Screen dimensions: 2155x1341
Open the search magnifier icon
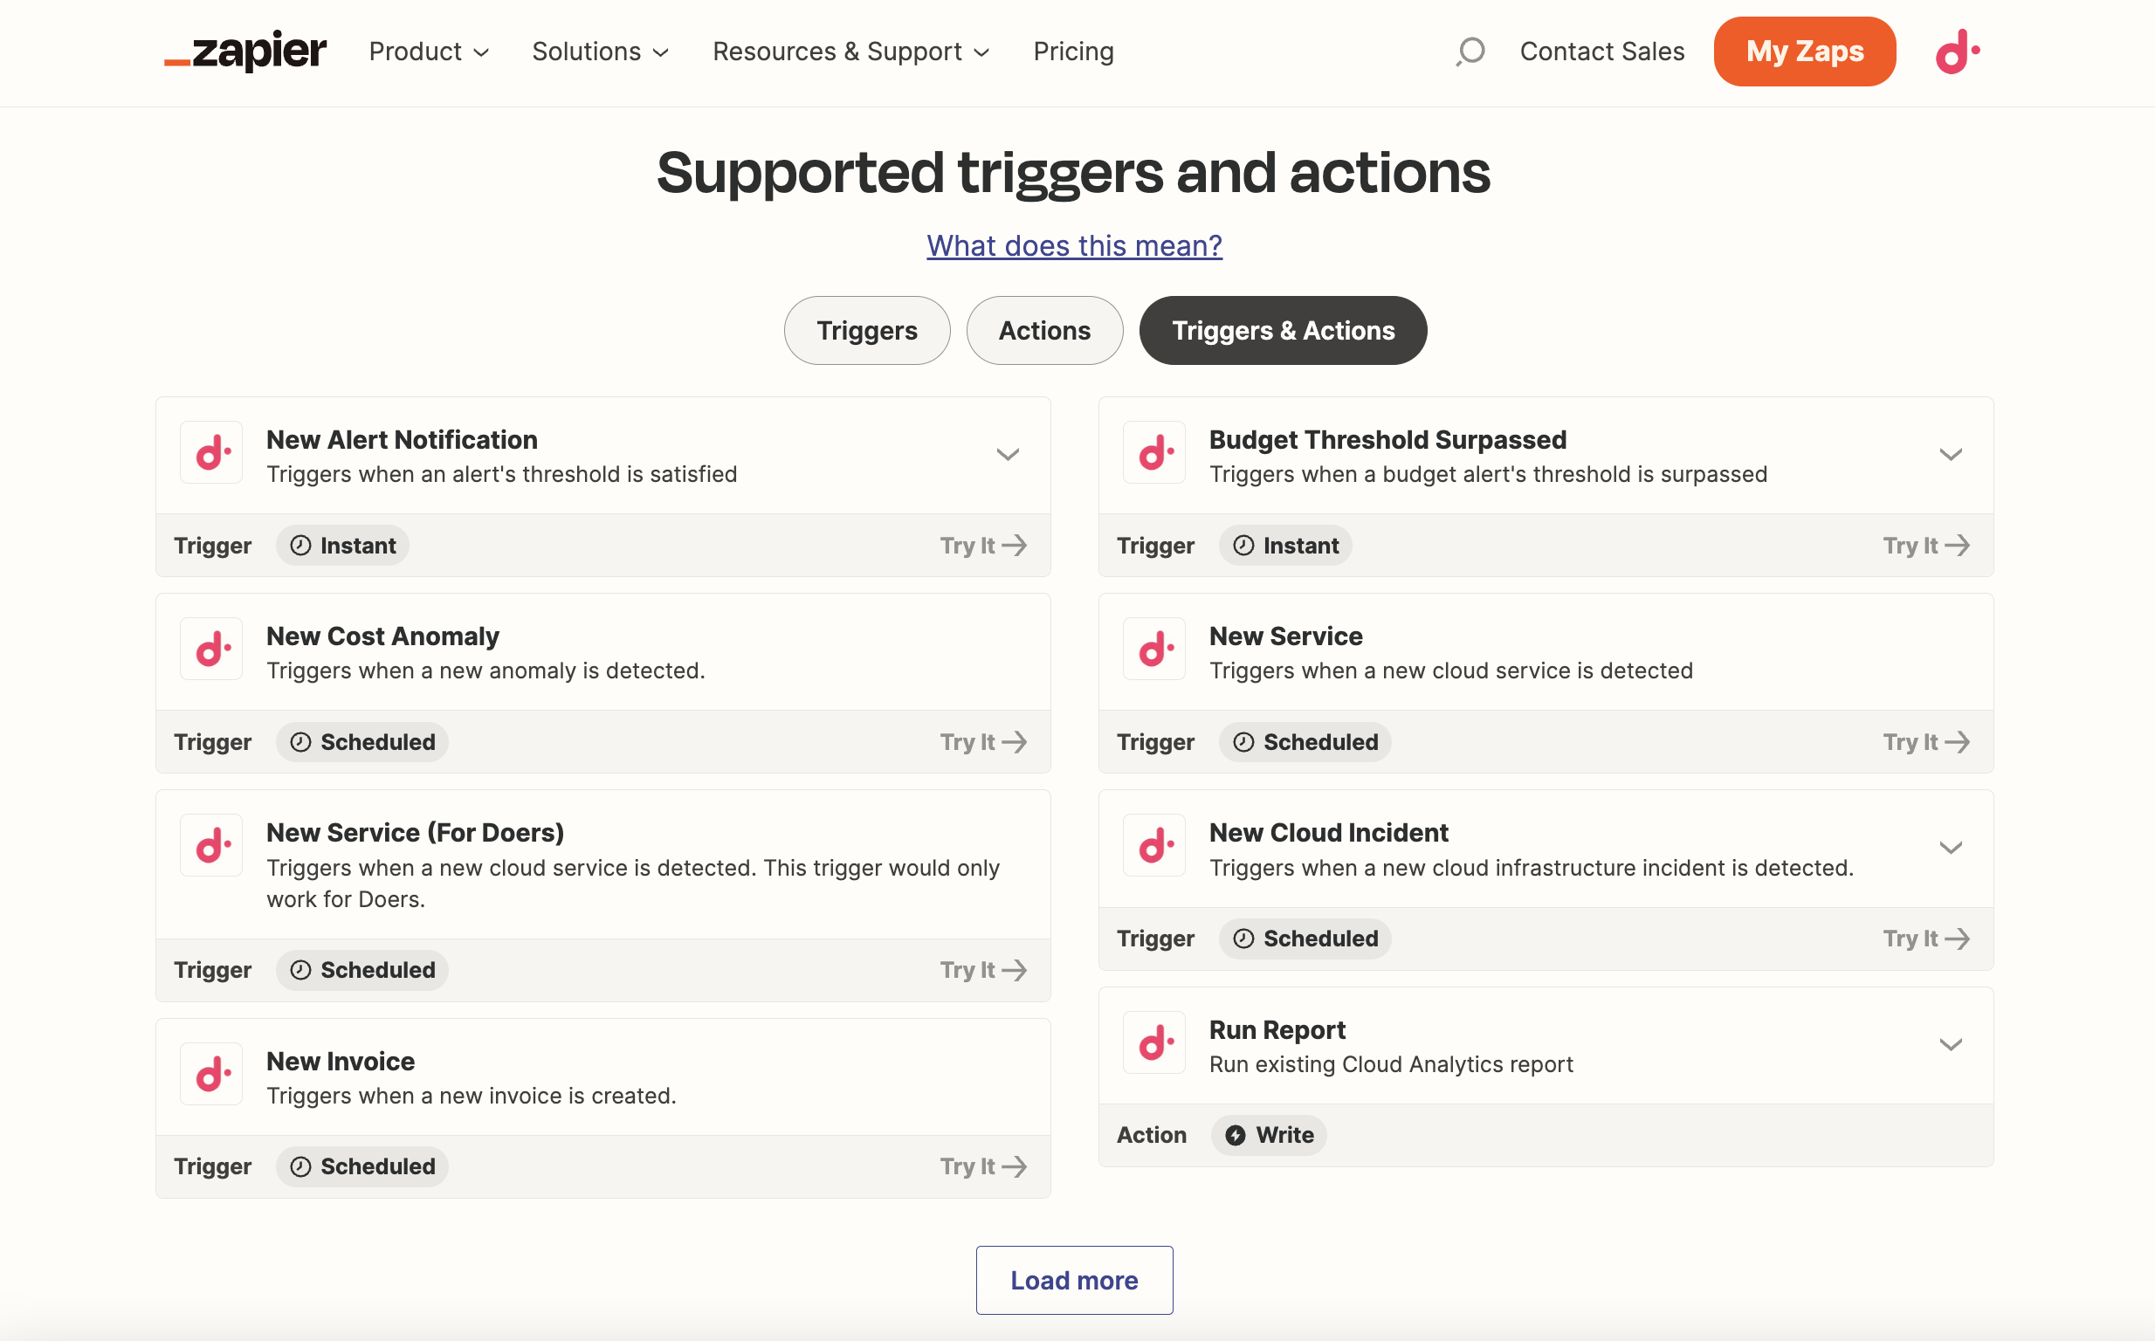click(1470, 52)
